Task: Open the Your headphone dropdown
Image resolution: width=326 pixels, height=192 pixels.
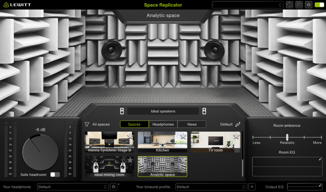Action: [x=72, y=187]
